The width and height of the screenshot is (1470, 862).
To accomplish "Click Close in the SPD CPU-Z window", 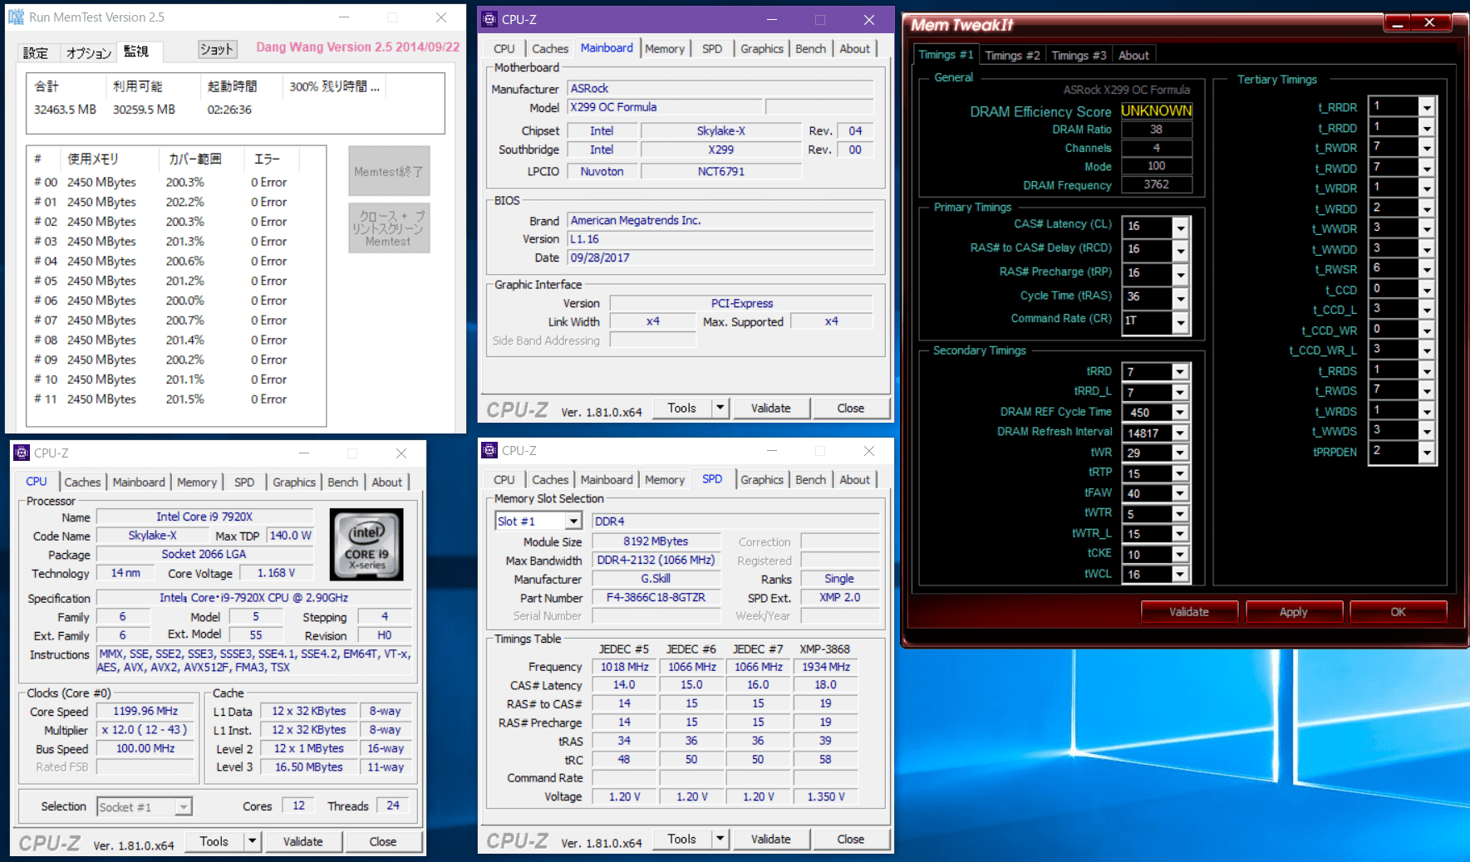I will pyautogui.click(x=851, y=839).
